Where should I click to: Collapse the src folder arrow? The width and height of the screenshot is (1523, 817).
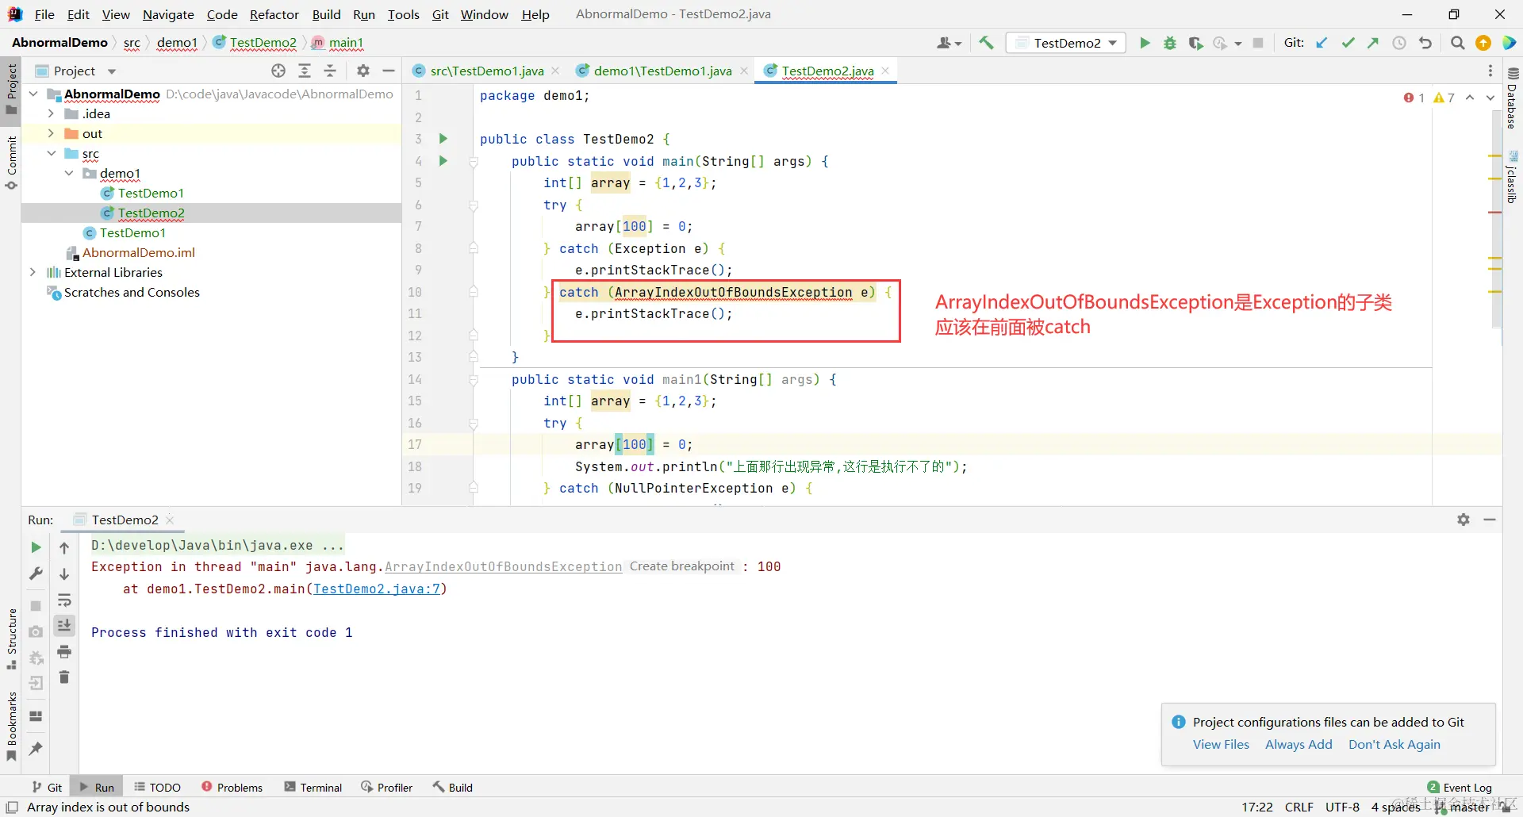51,154
